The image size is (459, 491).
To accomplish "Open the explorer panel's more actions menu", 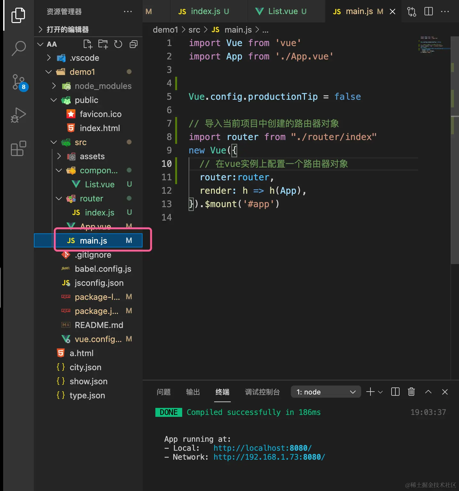I will 128,12.
